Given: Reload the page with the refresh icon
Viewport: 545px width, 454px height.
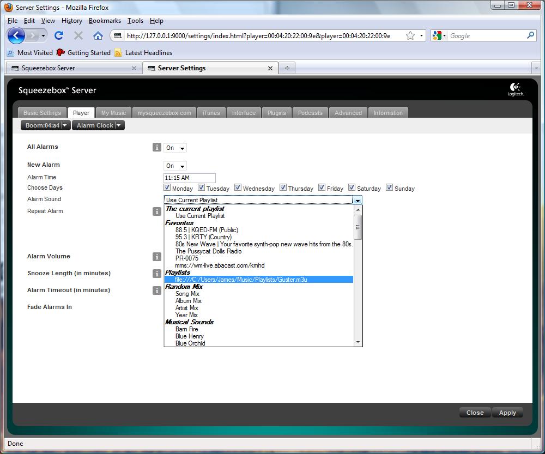Looking at the screenshot, I should click(x=59, y=35).
